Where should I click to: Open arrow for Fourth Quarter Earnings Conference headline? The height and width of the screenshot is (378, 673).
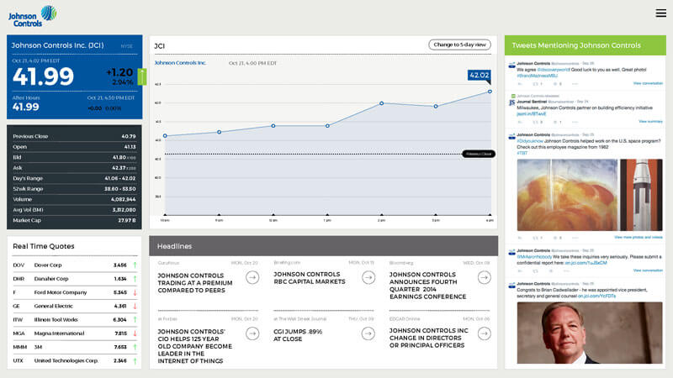tap(485, 278)
